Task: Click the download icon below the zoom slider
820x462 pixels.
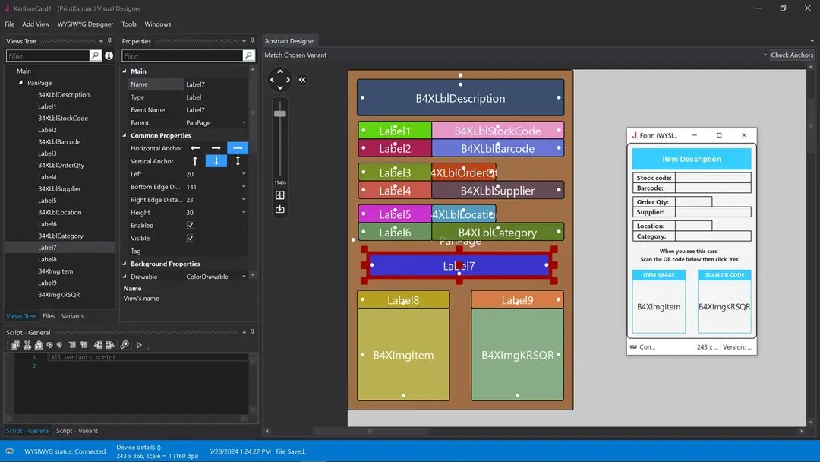Action: [280, 210]
